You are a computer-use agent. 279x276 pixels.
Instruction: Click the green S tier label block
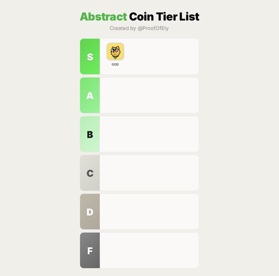(90, 57)
